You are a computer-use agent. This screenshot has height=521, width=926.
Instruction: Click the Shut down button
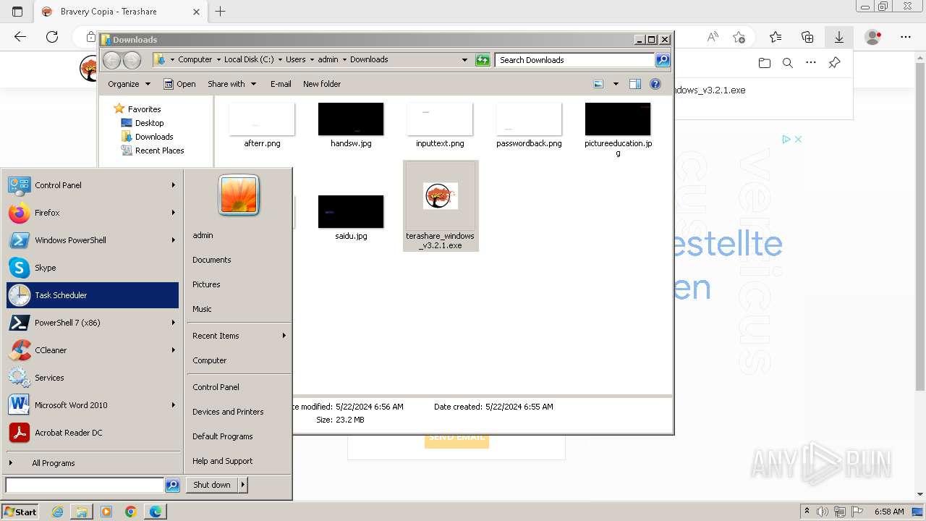212,485
